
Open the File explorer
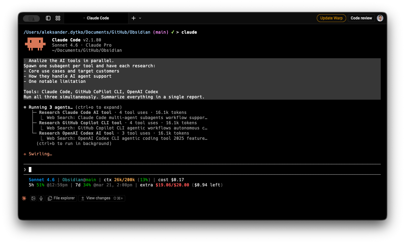coord(61,198)
